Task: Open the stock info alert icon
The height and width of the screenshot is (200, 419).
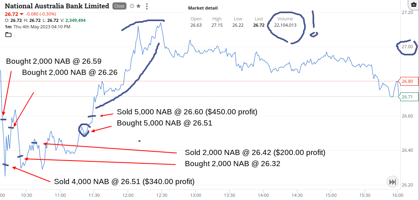Action: 132,6
